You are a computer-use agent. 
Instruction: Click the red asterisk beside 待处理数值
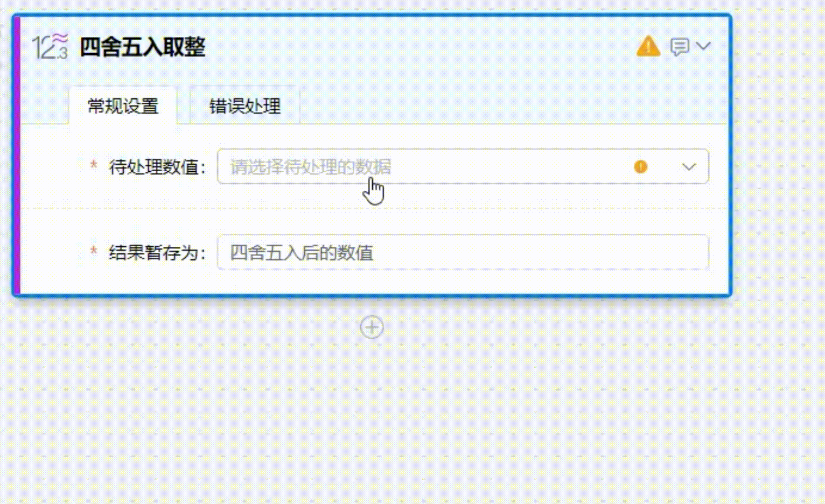point(94,165)
